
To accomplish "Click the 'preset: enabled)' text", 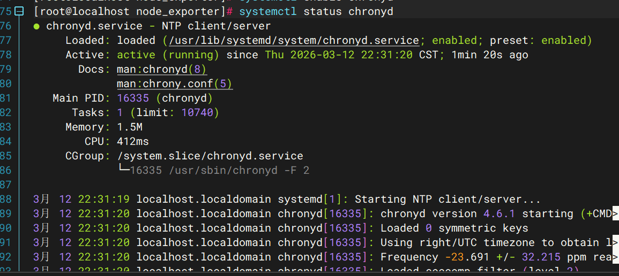I will click(541, 41).
